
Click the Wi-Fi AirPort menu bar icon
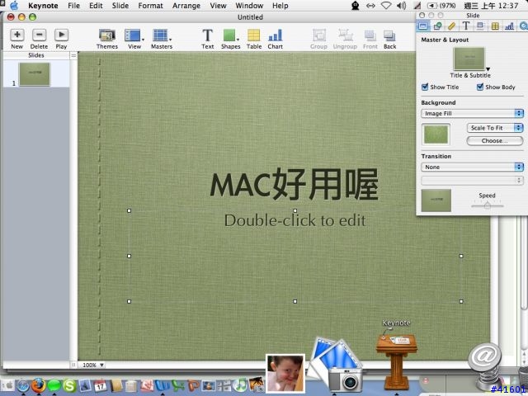386,6
